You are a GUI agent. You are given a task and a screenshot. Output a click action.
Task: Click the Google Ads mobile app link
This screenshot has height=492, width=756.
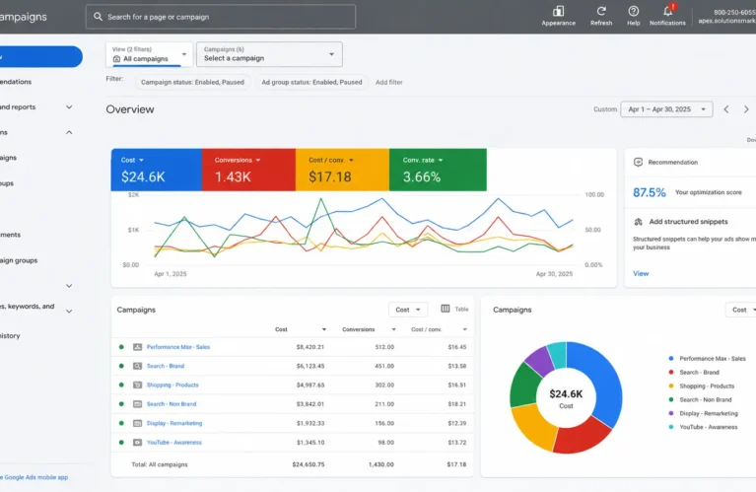[34, 477]
